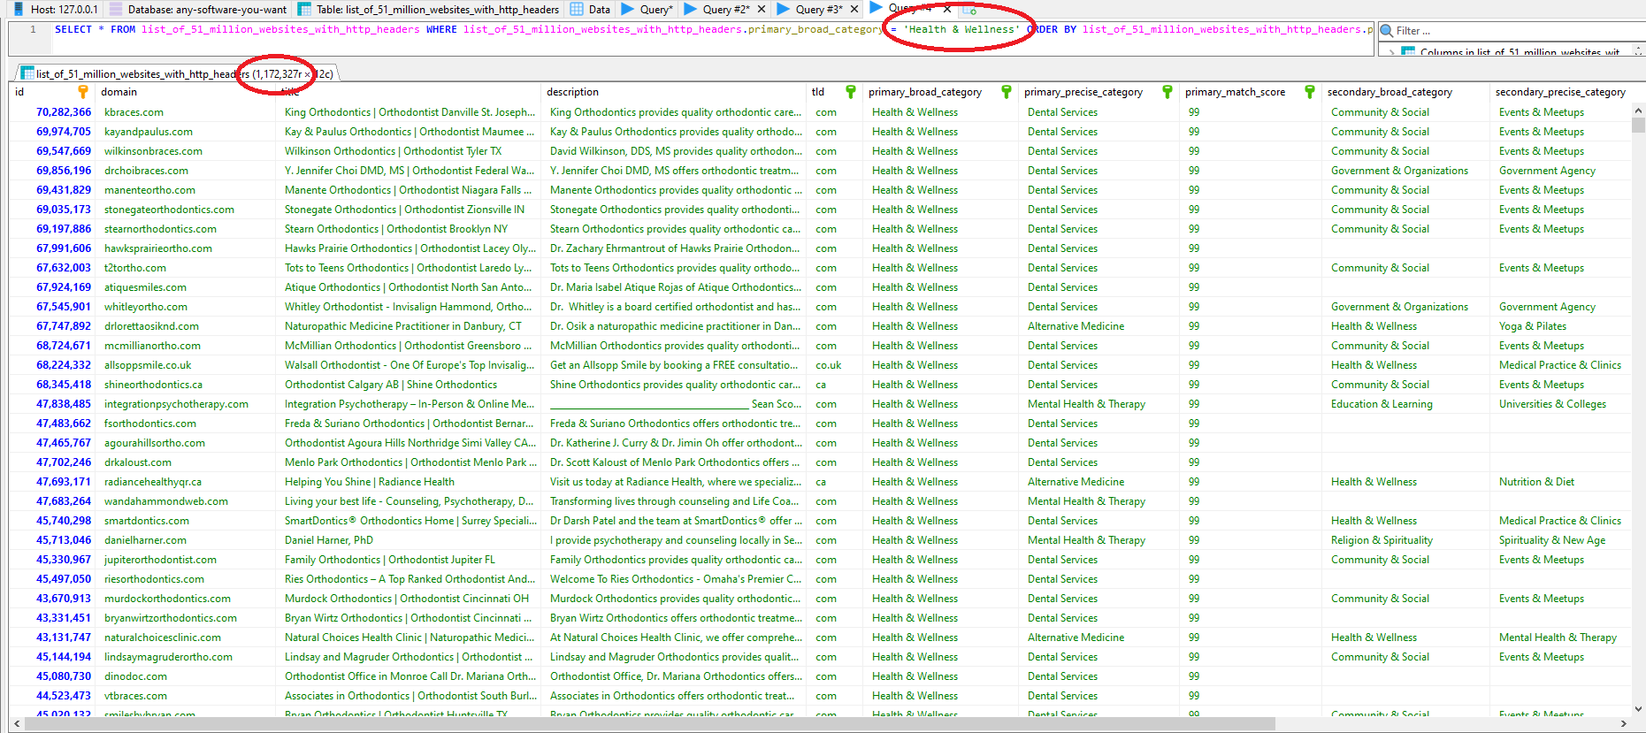Click the green key on primary_broad_category column
The width and height of the screenshot is (1646, 733).
1007,92
